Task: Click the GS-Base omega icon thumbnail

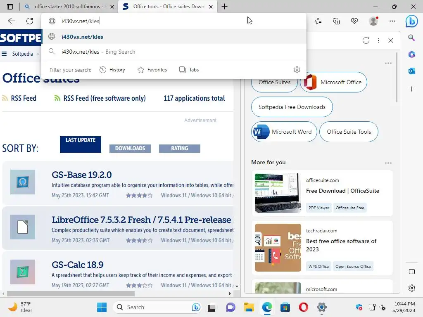Action: coord(23,182)
